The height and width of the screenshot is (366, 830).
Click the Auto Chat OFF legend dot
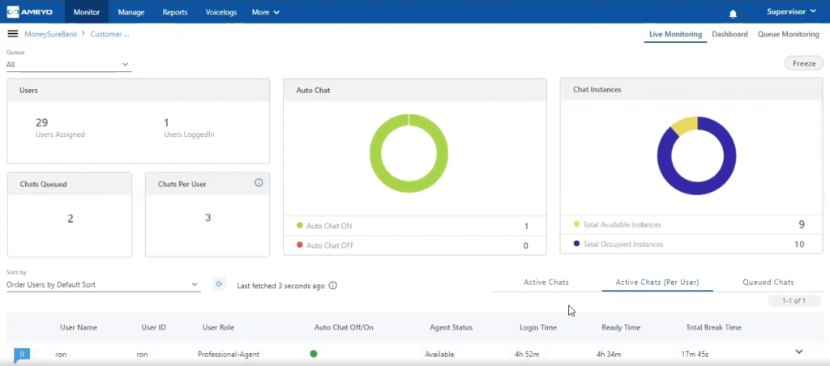tap(300, 245)
